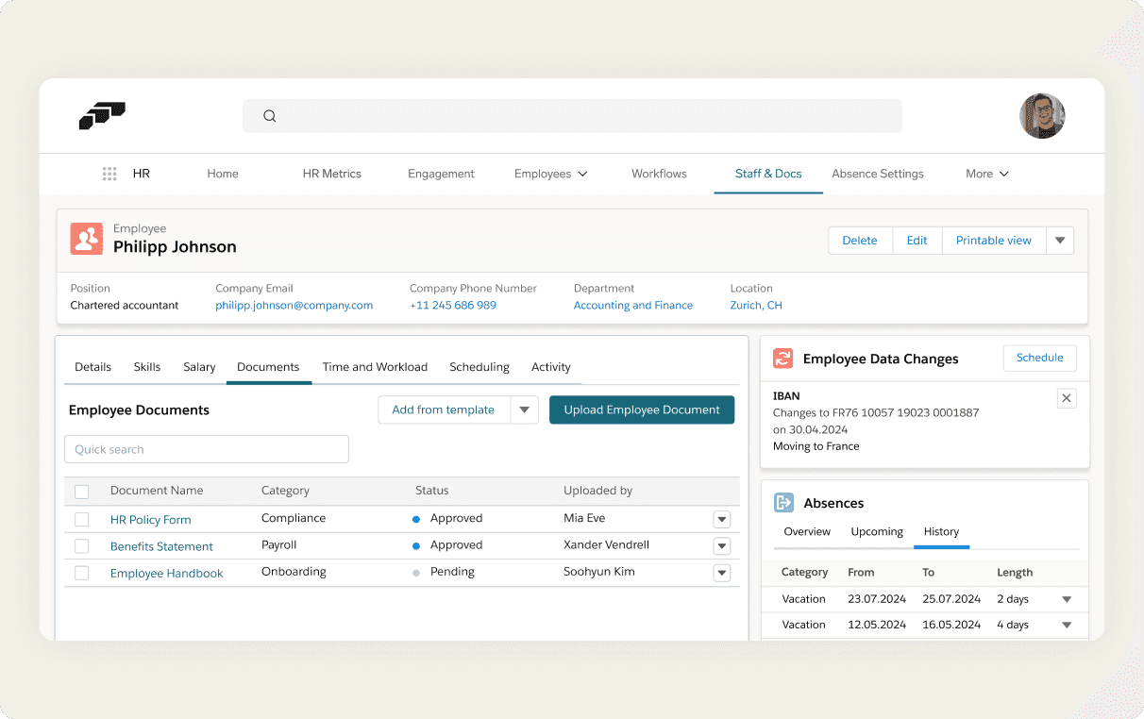The height and width of the screenshot is (719, 1144).
Task: Open the app launcher grid icon
Action: click(109, 174)
